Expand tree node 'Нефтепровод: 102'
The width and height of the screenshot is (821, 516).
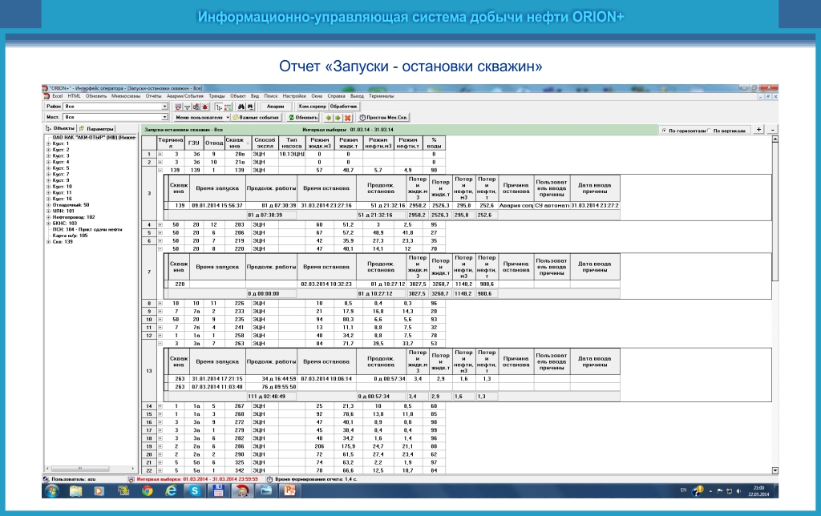coord(49,217)
